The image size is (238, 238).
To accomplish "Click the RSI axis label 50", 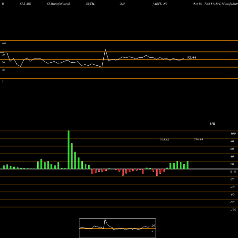I will pos(3,62).
